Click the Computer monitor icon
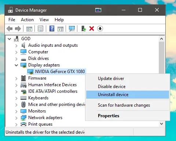 pos(23,52)
